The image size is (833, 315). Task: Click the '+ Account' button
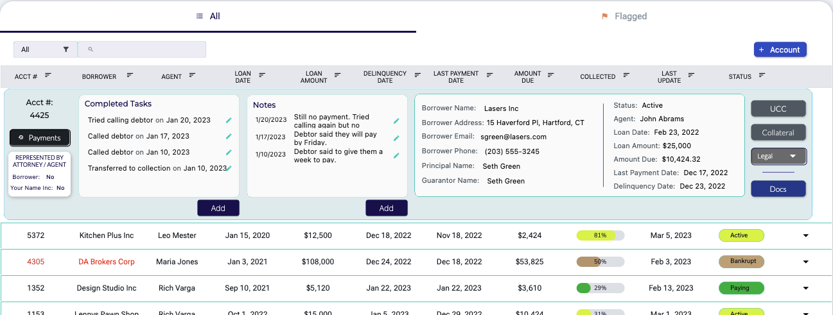780,49
